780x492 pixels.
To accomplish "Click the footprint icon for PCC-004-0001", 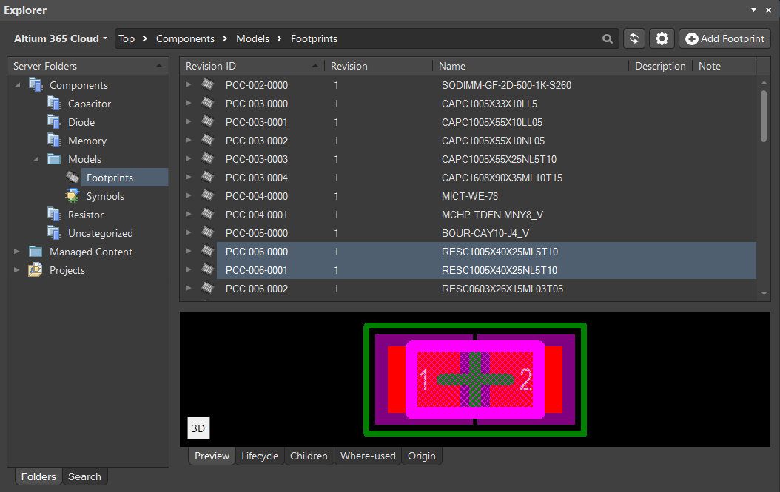I will 208,215.
